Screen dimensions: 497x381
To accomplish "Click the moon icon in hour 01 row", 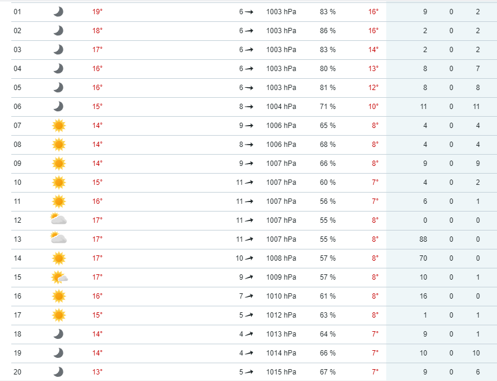I will [58, 12].
